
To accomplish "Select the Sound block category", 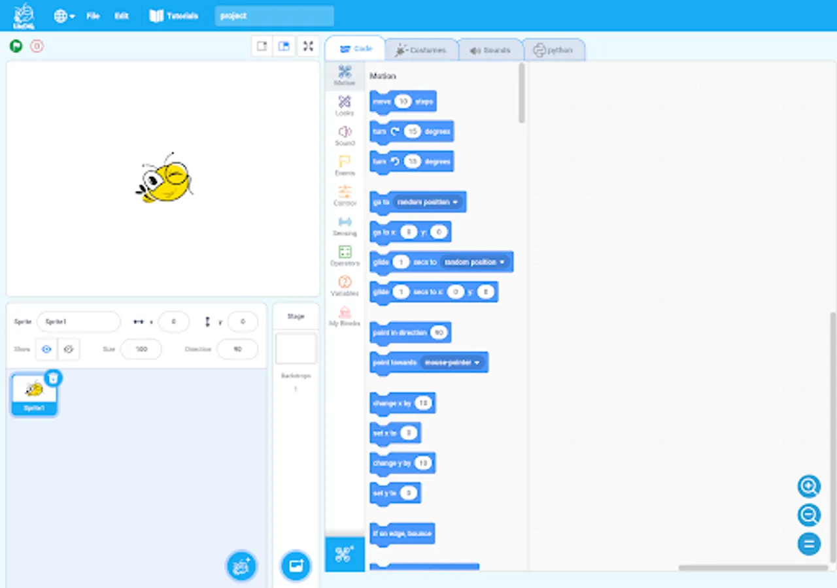I will (x=345, y=136).
